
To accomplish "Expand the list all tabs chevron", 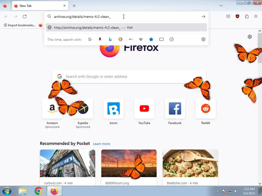I will tap(221, 6).
